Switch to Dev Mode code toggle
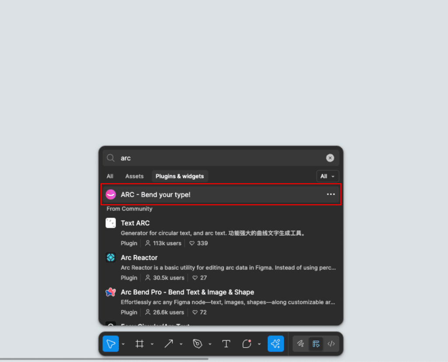448x362 pixels. click(331, 344)
